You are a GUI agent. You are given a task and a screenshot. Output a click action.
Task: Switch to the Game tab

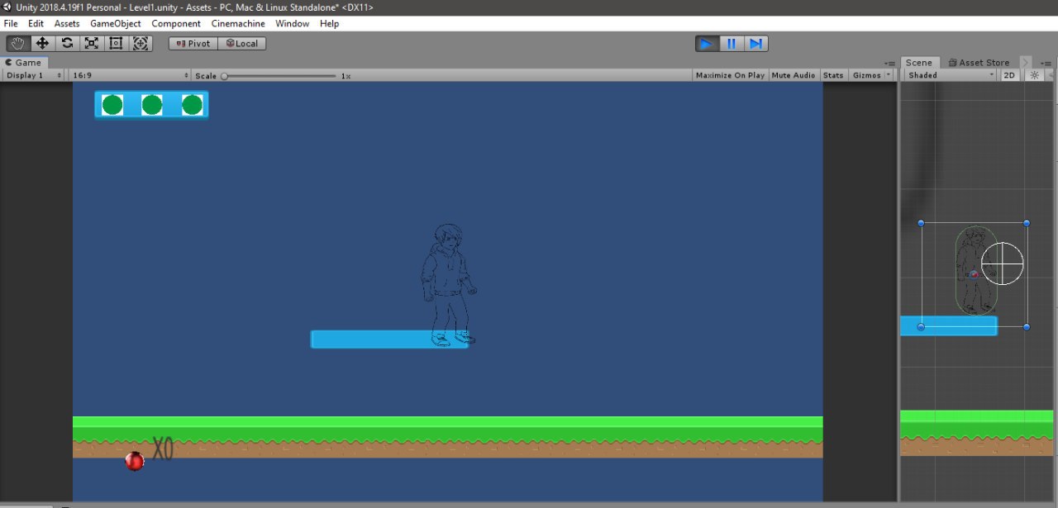pos(25,63)
